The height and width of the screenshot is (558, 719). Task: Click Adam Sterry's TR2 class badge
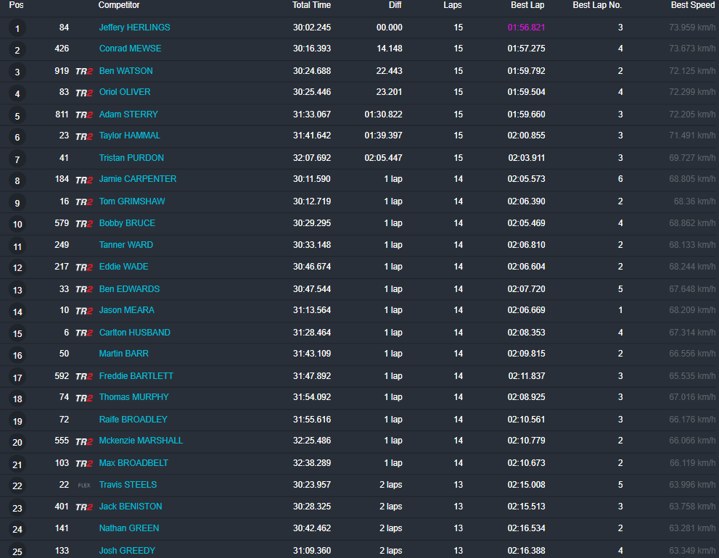(84, 114)
